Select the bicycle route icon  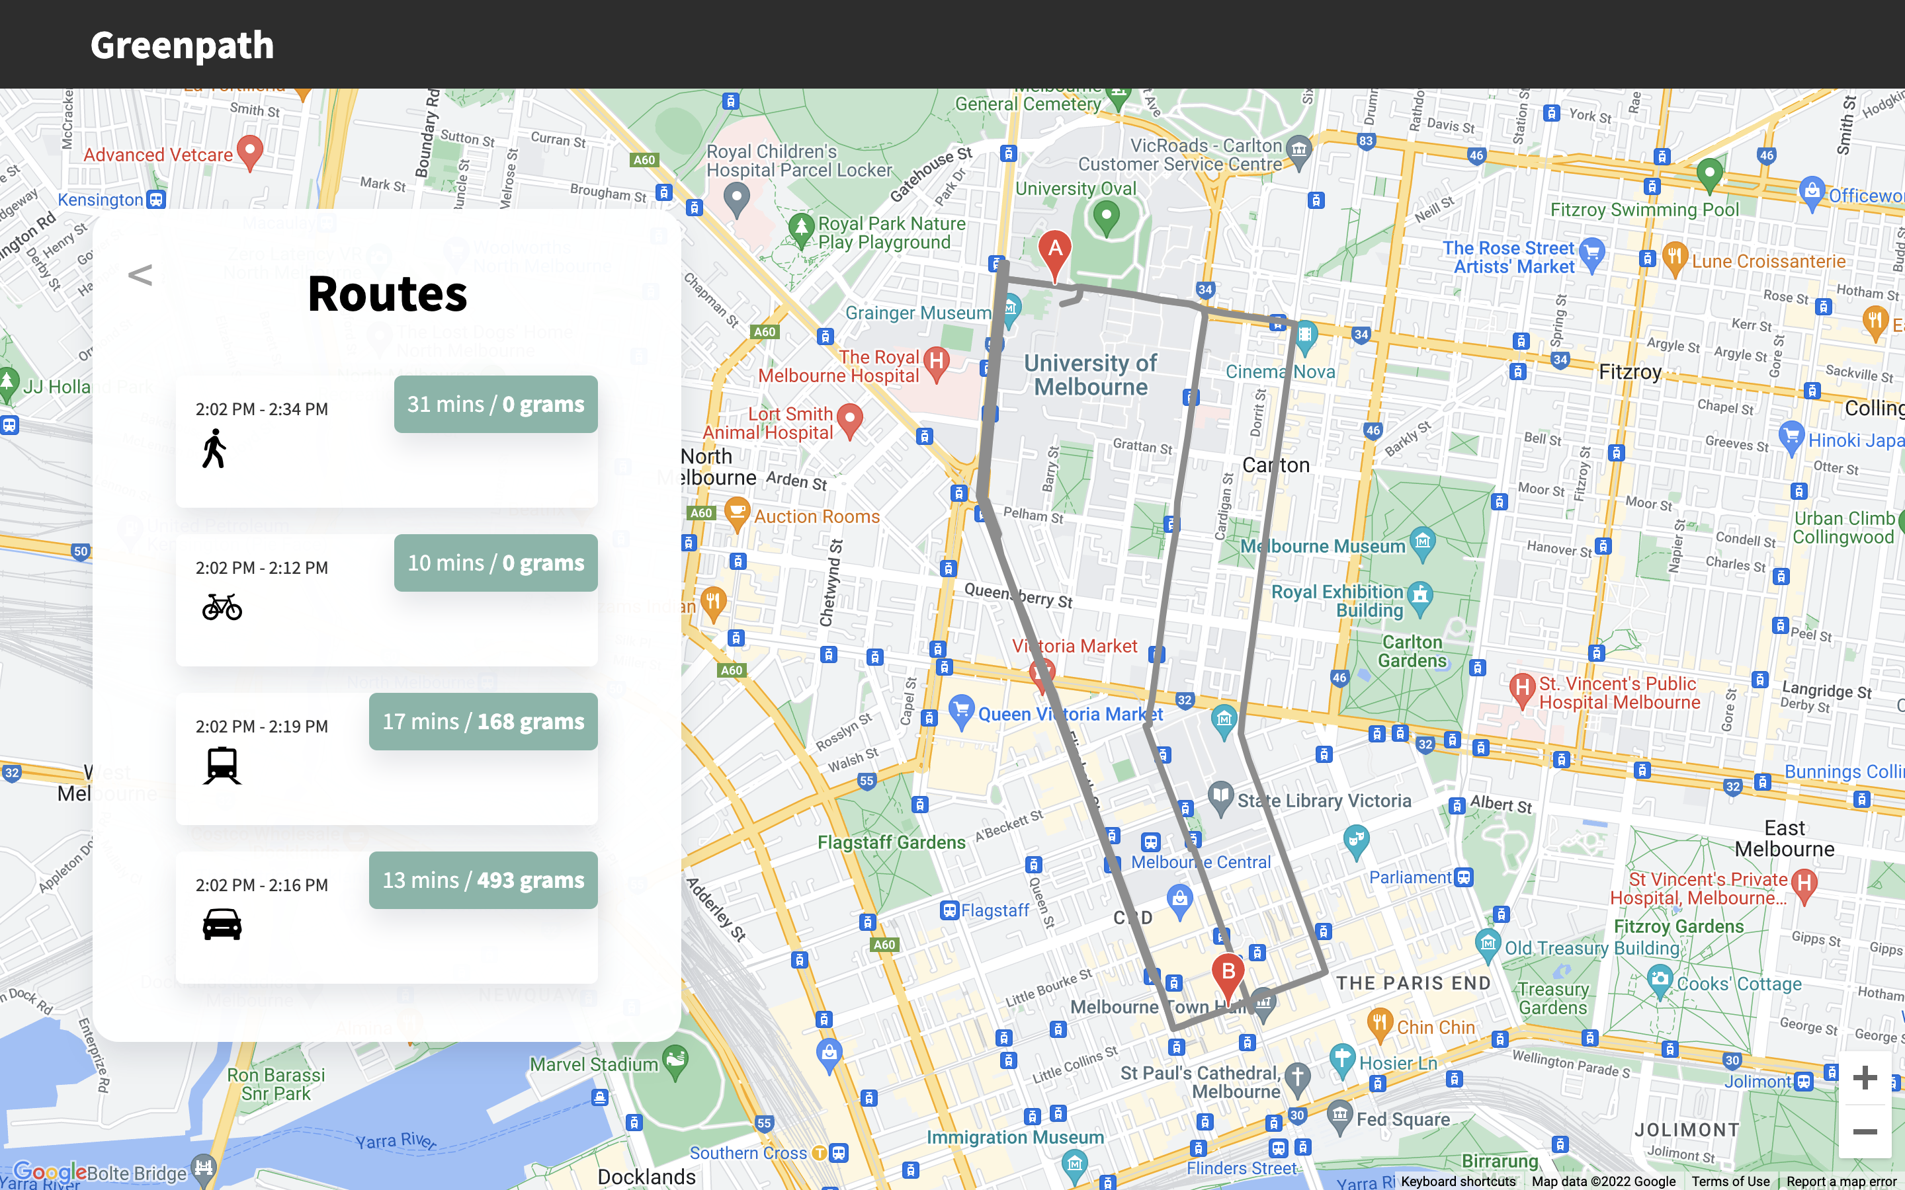tap(222, 607)
